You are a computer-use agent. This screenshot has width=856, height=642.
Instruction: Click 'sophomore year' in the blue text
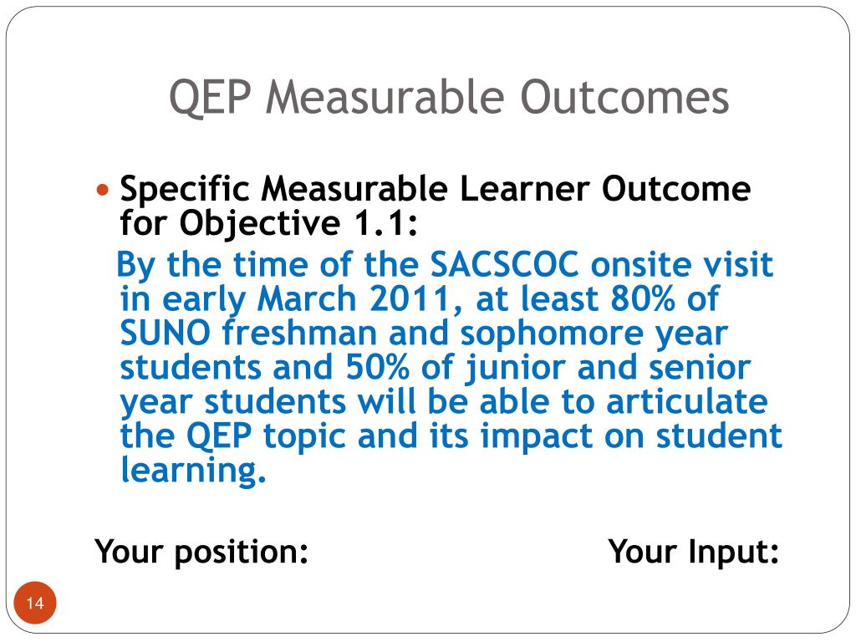(594, 334)
